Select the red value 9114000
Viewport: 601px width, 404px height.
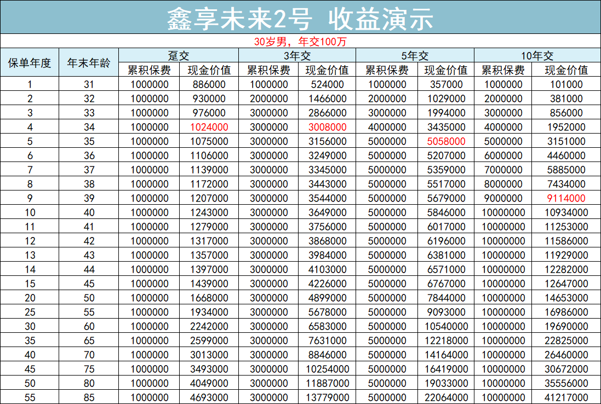point(566,198)
